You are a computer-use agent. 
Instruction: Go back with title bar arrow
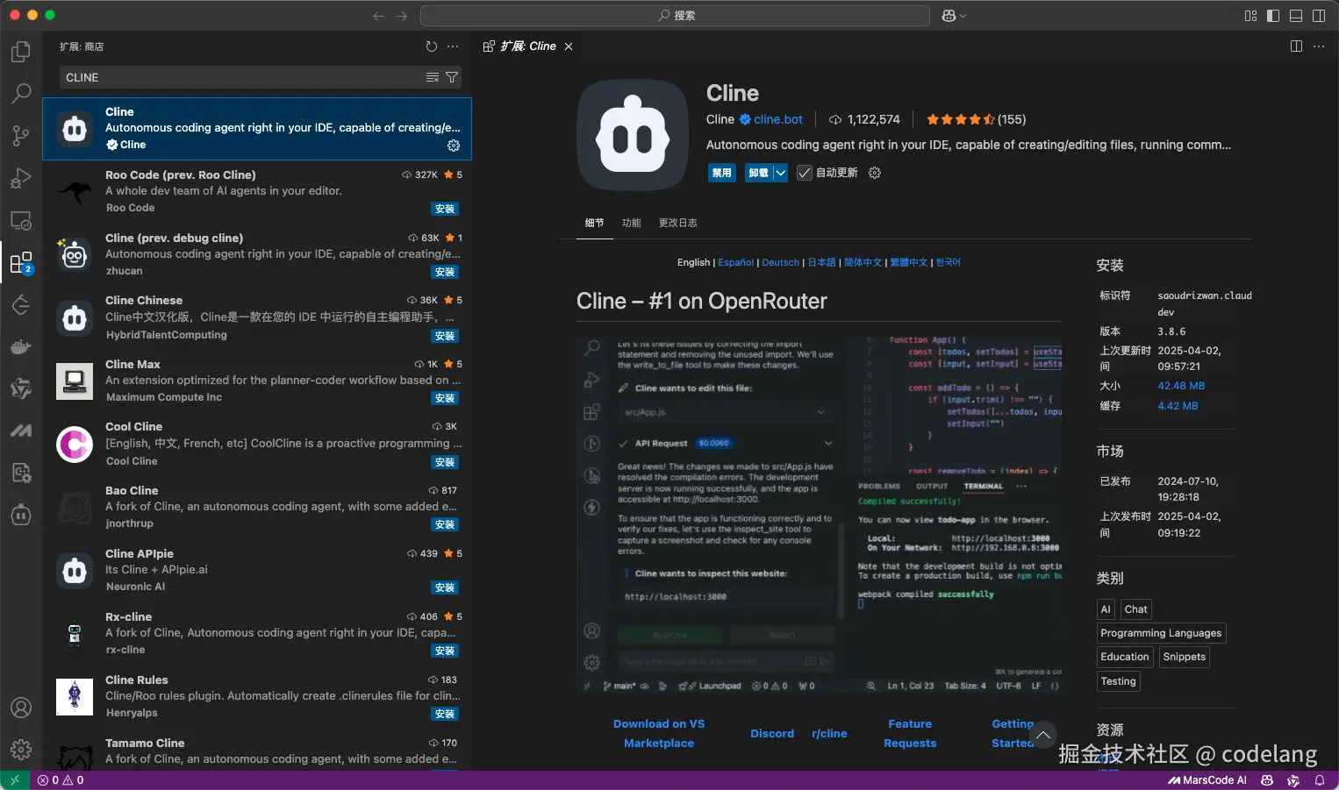coord(378,16)
